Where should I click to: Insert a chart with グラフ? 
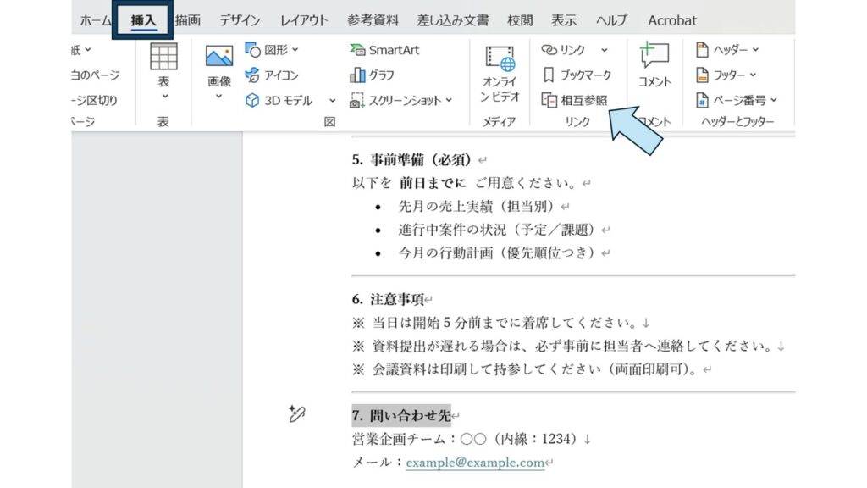click(372, 75)
